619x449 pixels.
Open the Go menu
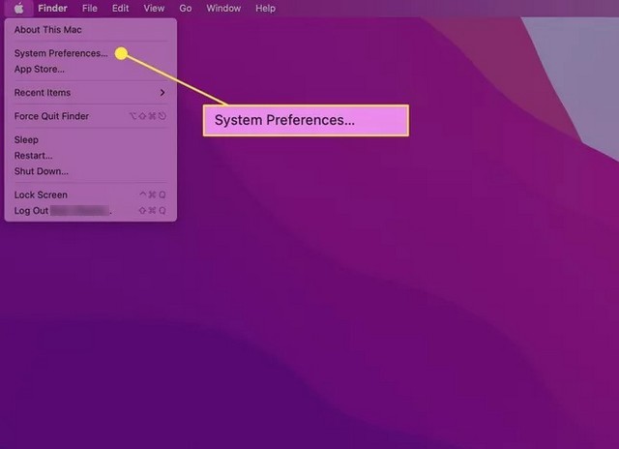point(186,9)
